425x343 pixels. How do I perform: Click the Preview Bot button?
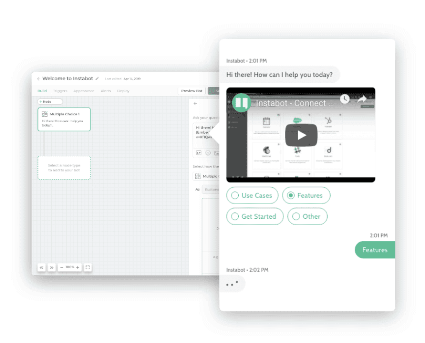tap(192, 91)
